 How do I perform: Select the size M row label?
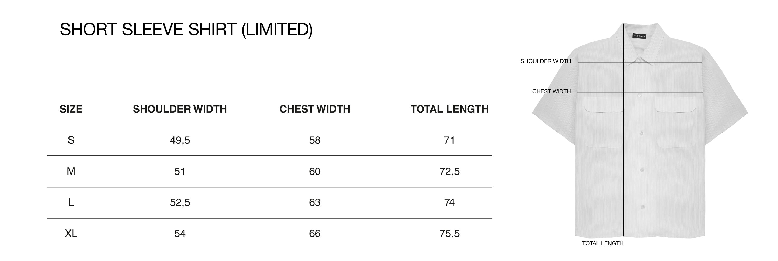click(x=71, y=171)
